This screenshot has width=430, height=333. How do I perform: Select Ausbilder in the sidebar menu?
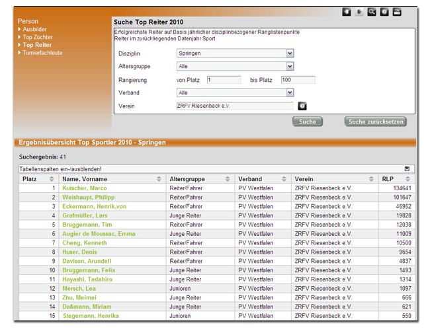35,30
